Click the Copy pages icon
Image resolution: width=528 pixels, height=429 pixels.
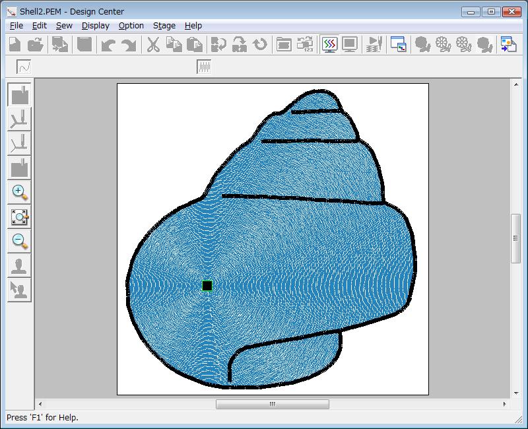174,44
